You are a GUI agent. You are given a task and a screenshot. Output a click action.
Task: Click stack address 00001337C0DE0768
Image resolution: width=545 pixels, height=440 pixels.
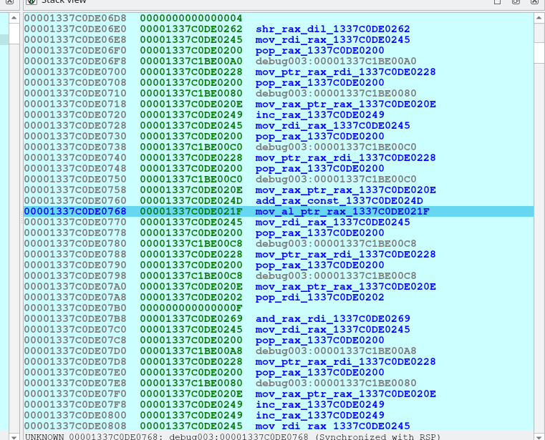75,211
